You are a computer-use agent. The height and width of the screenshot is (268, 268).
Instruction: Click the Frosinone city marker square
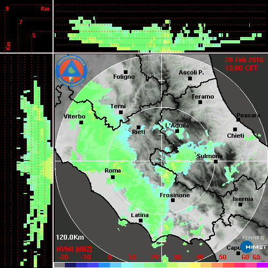(173, 200)
